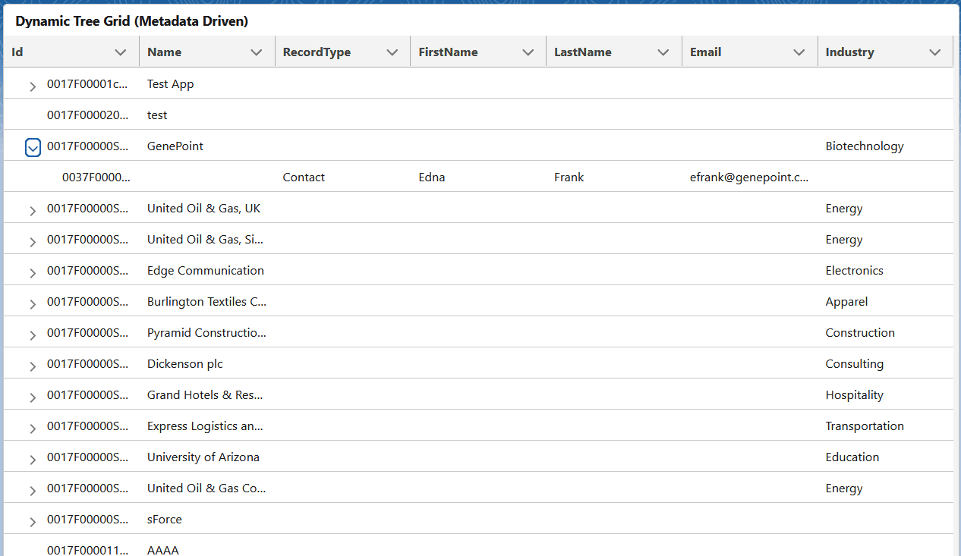
Task: Click the Id column header label
Action: (x=17, y=52)
